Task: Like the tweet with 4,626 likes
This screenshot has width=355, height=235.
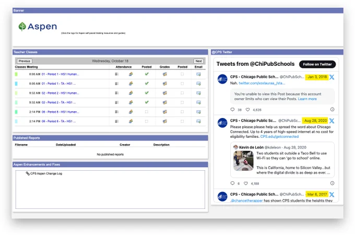Action: click(x=247, y=110)
